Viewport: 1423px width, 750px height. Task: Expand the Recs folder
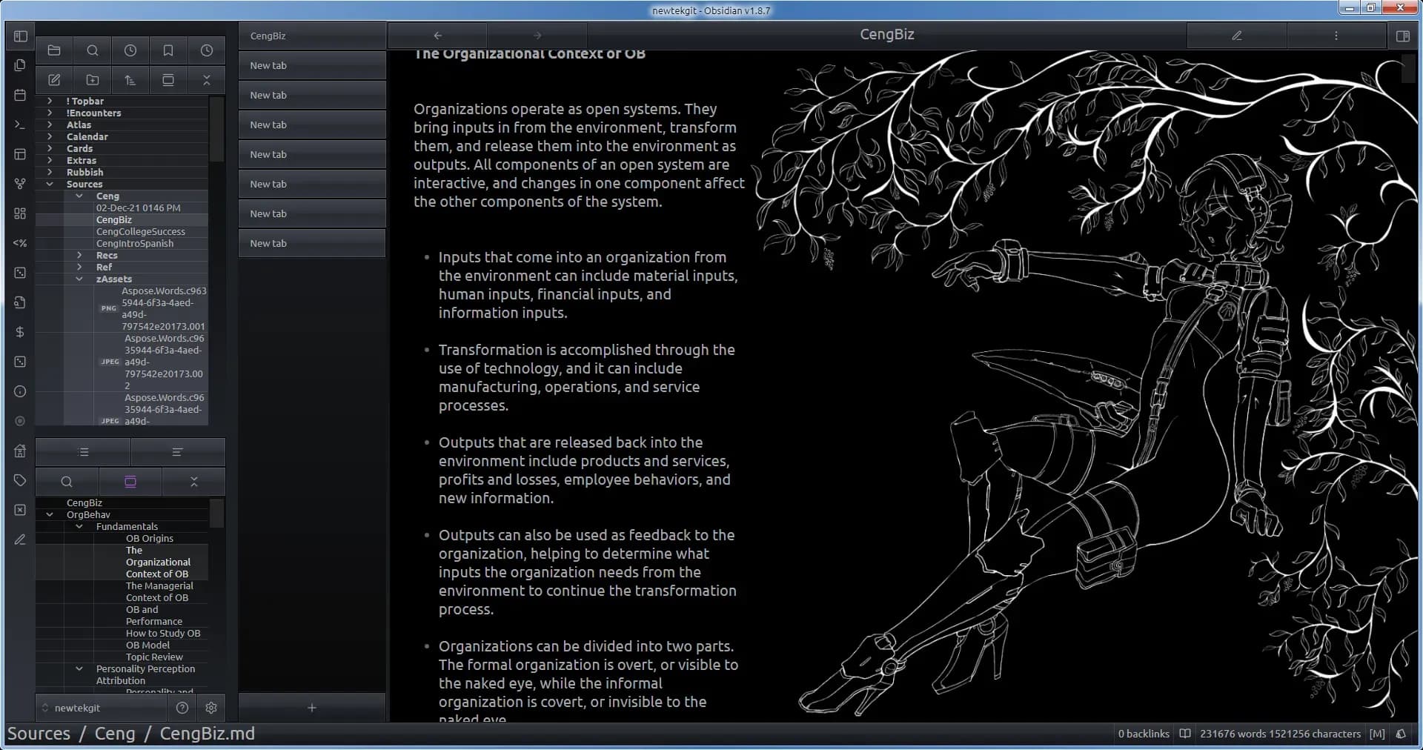click(x=79, y=255)
